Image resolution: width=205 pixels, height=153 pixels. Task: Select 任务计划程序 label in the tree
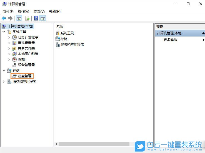[28, 37]
